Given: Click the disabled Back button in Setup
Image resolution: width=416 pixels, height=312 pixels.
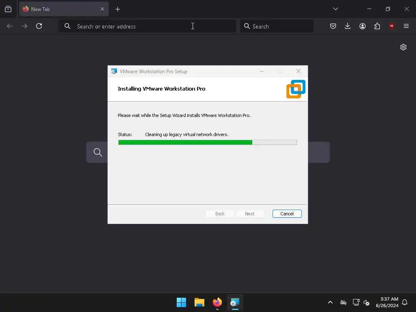Looking at the screenshot, I should pyautogui.click(x=220, y=214).
